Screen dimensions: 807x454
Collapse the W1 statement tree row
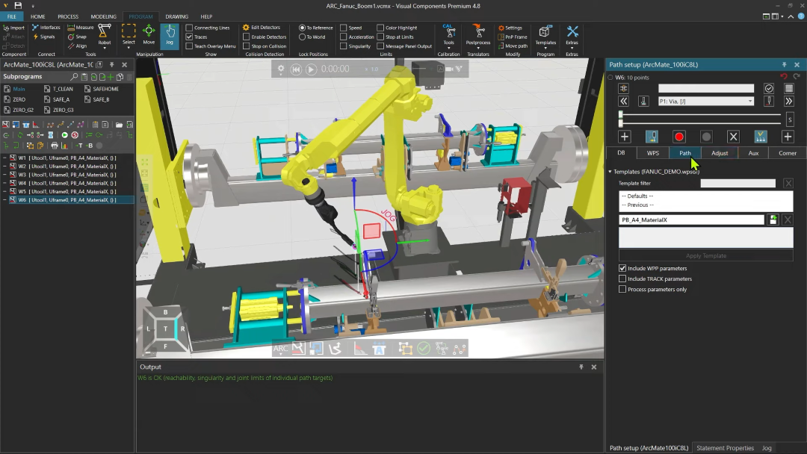click(4, 158)
